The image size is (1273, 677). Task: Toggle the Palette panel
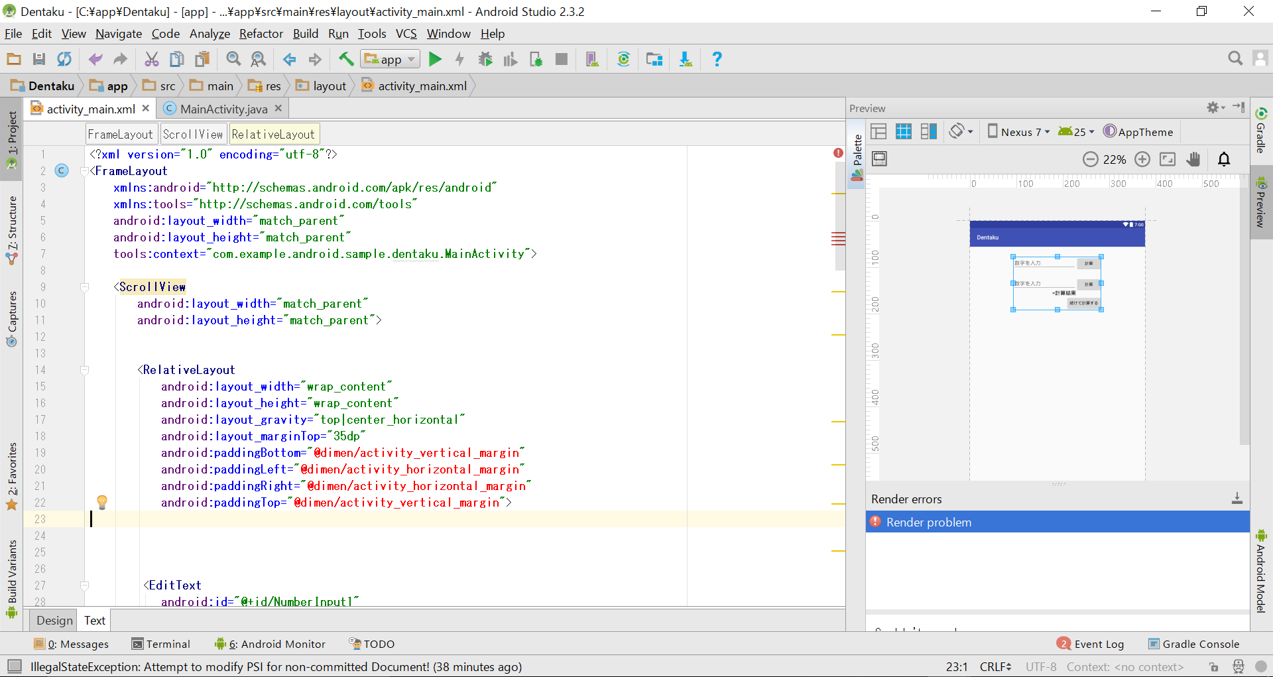click(x=857, y=156)
